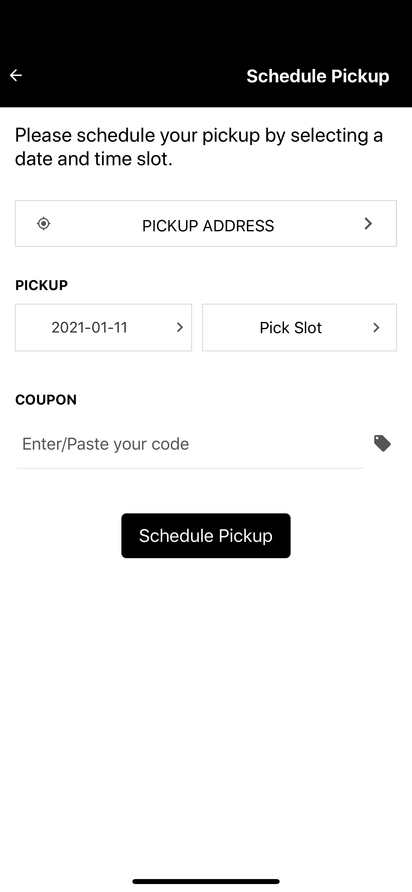Open the Pick Slot text selector

coord(291,328)
